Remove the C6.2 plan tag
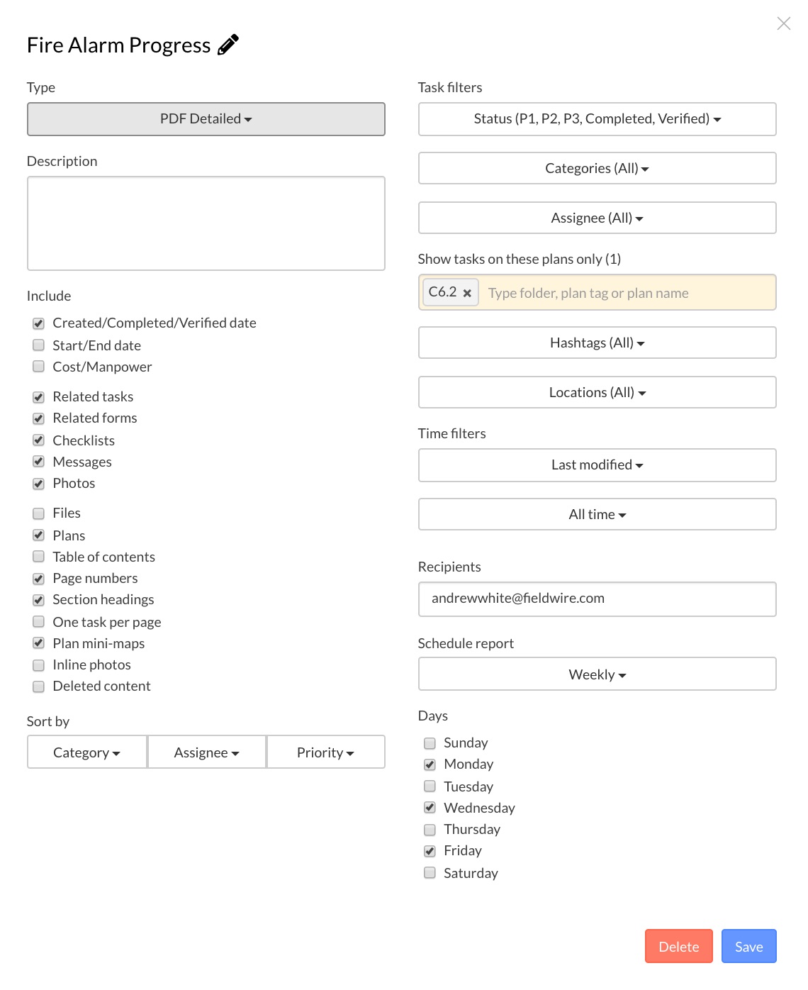This screenshot has height=990, width=808. coord(467,293)
